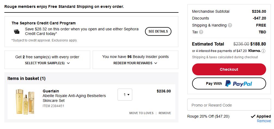
Task: Open the Guerlain skincare set product thumbnail
Action: (25, 102)
